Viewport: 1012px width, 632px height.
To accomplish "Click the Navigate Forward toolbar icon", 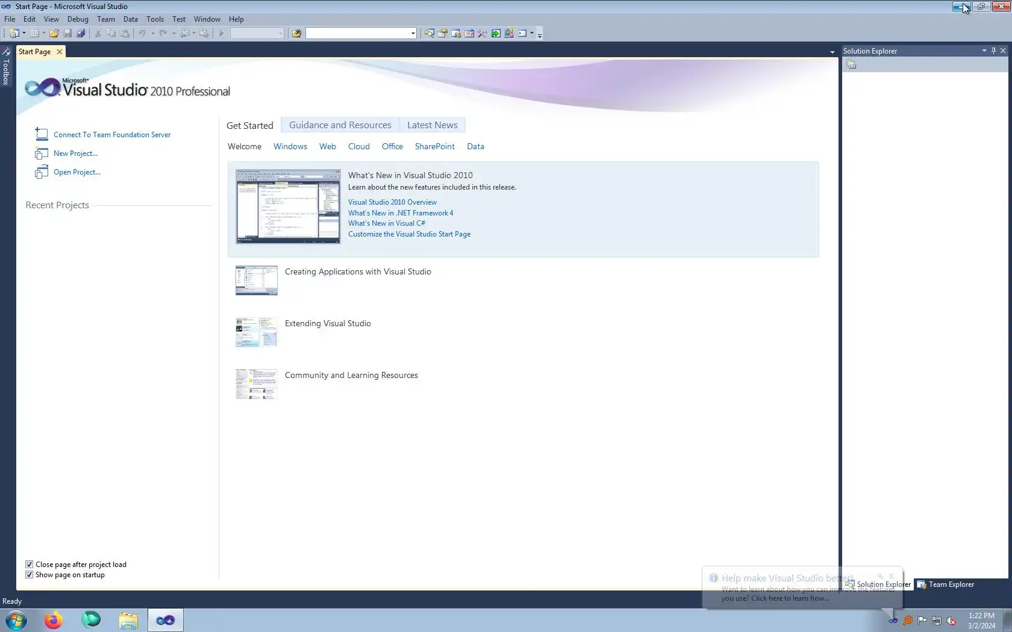I will (x=204, y=34).
